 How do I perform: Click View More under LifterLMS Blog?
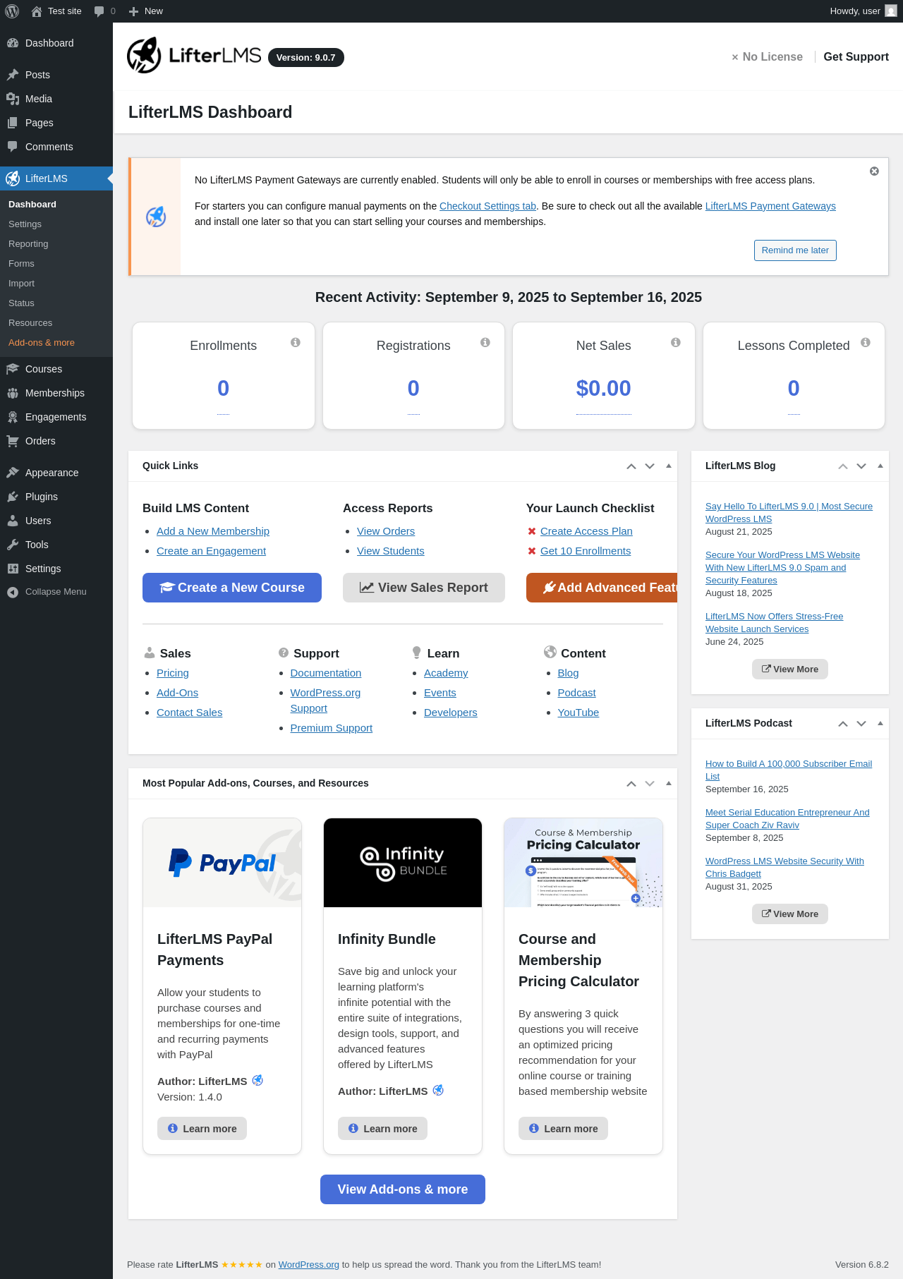[x=790, y=669]
